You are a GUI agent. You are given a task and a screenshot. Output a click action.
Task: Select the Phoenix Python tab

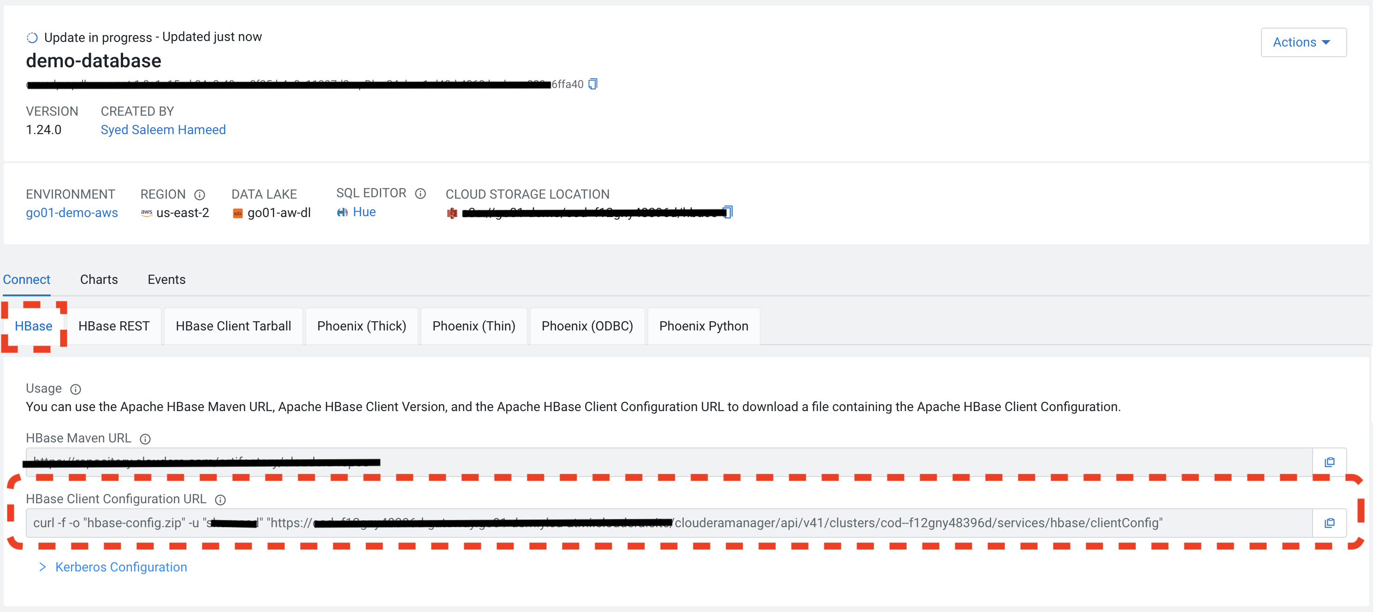pyautogui.click(x=703, y=326)
